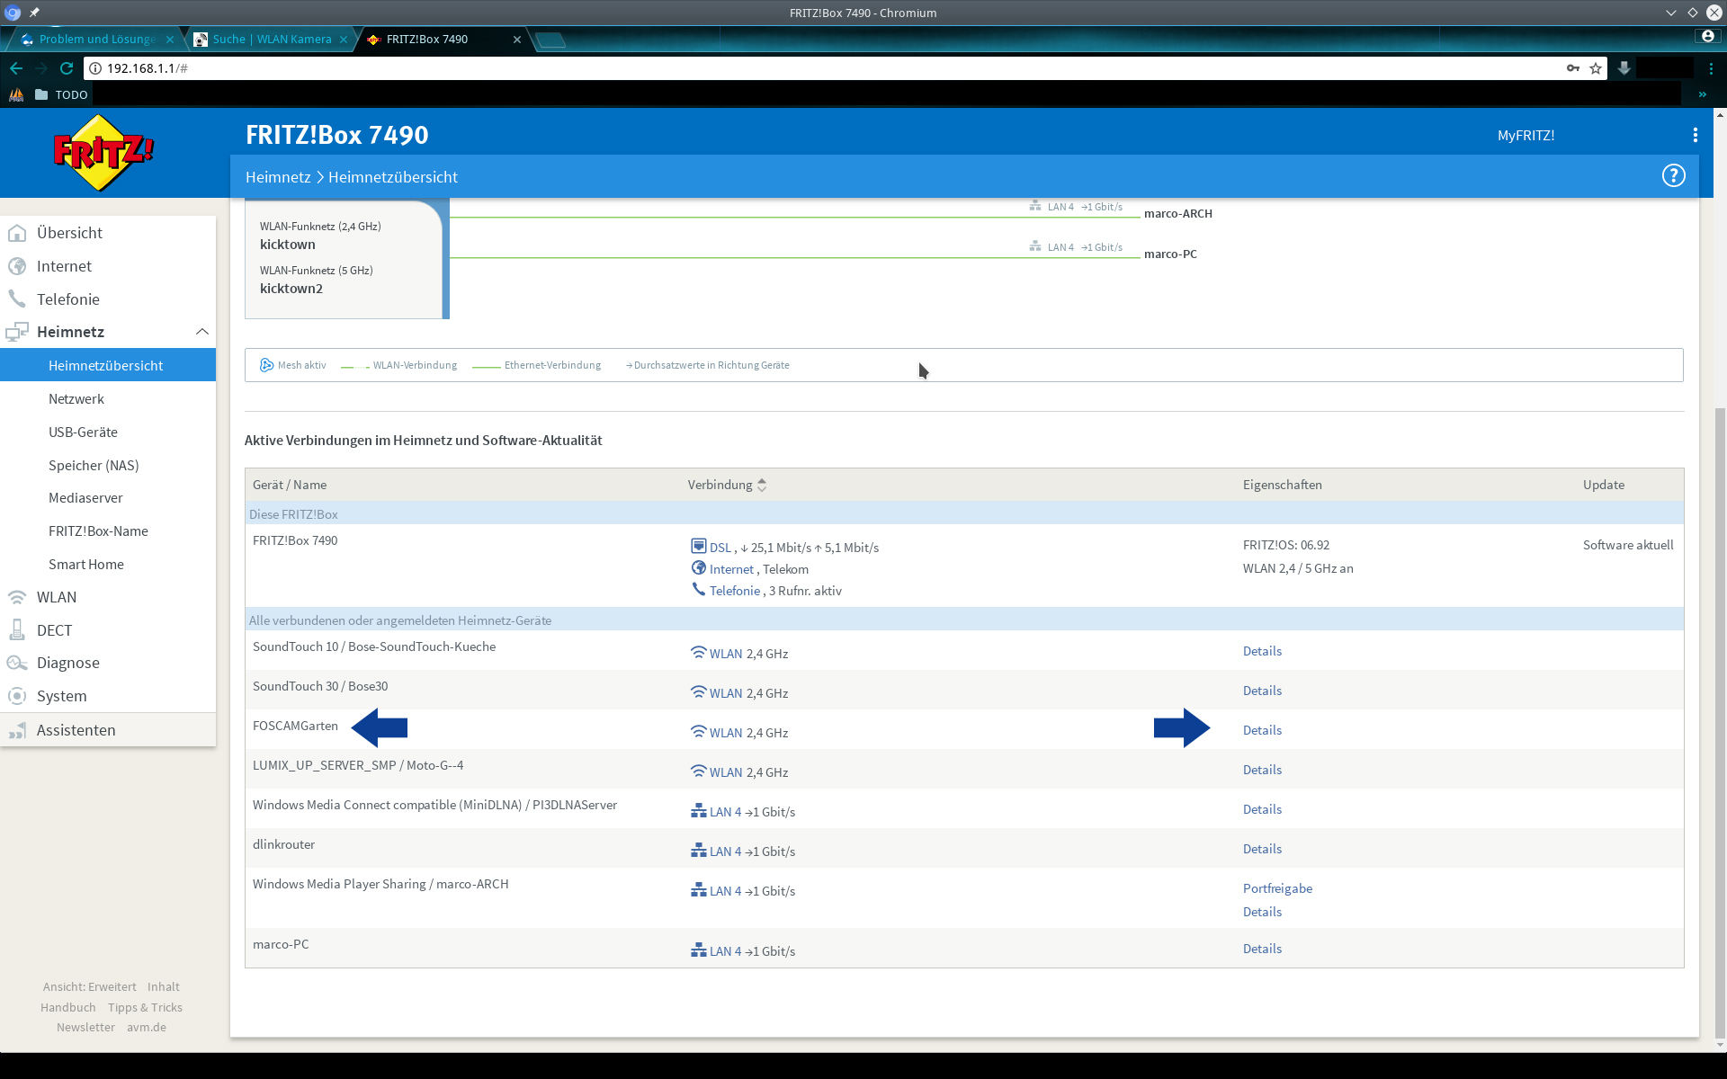The height and width of the screenshot is (1079, 1727).
Task: Open Chromium's three-dot menu
Action: point(1711,68)
